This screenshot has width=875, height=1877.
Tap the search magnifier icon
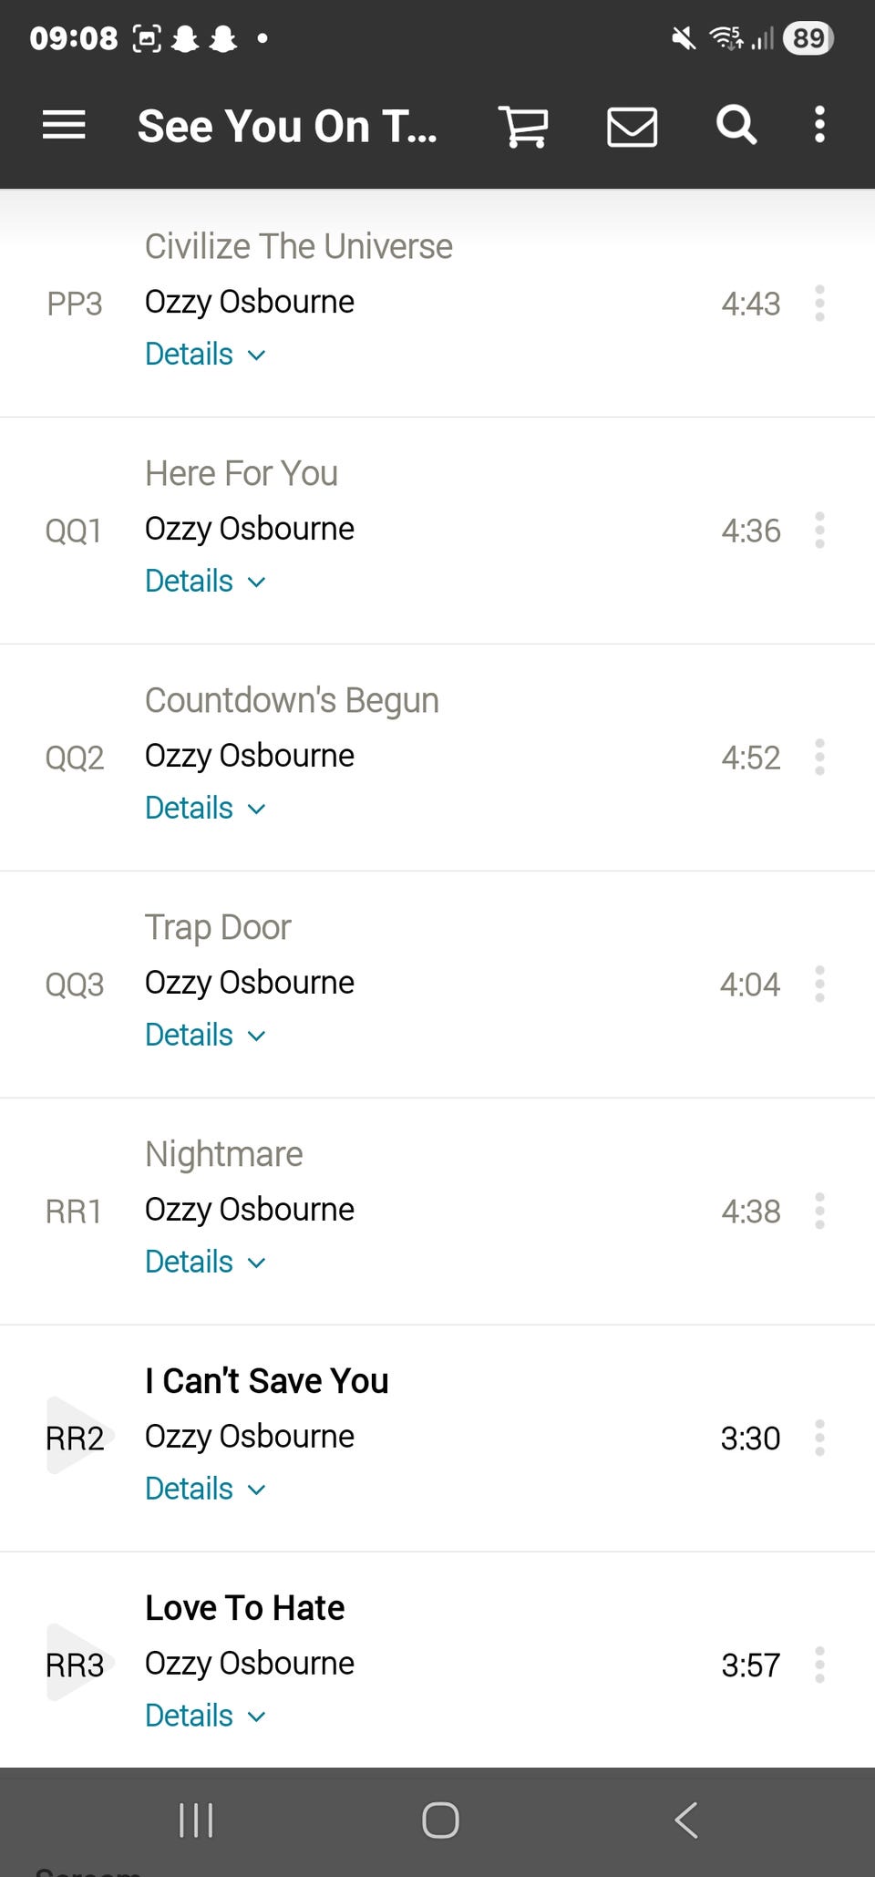click(736, 125)
